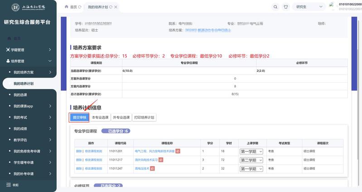Image resolution: width=362 pixels, height=192 pixels.
Task: Click the search magnifier icon in top bar
Action: [275, 7]
